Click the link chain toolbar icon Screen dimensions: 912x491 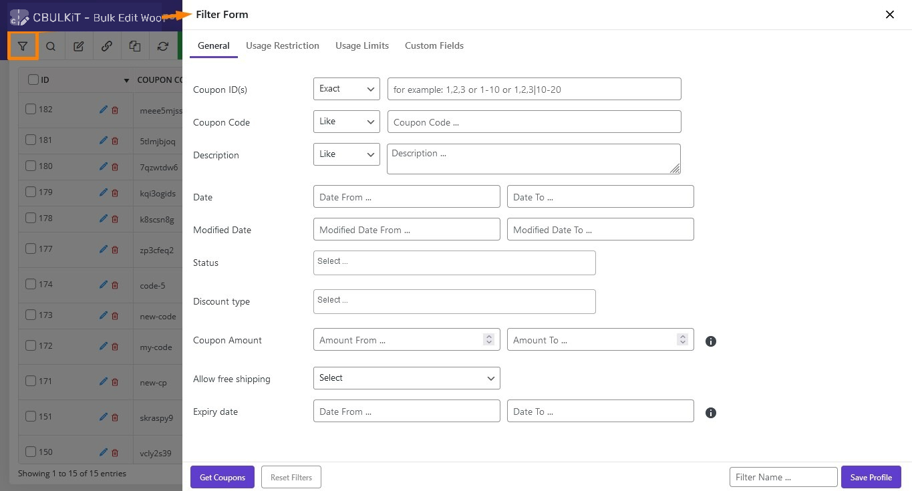pyautogui.click(x=107, y=47)
